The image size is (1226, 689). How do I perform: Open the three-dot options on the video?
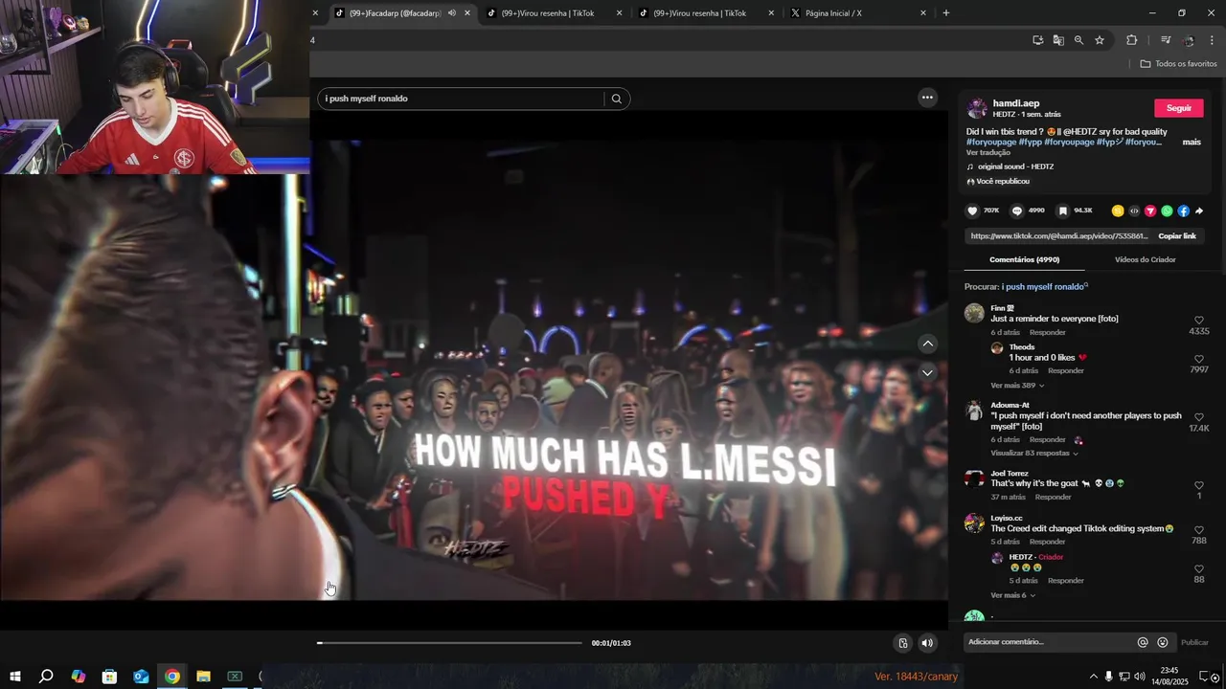[927, 98]
